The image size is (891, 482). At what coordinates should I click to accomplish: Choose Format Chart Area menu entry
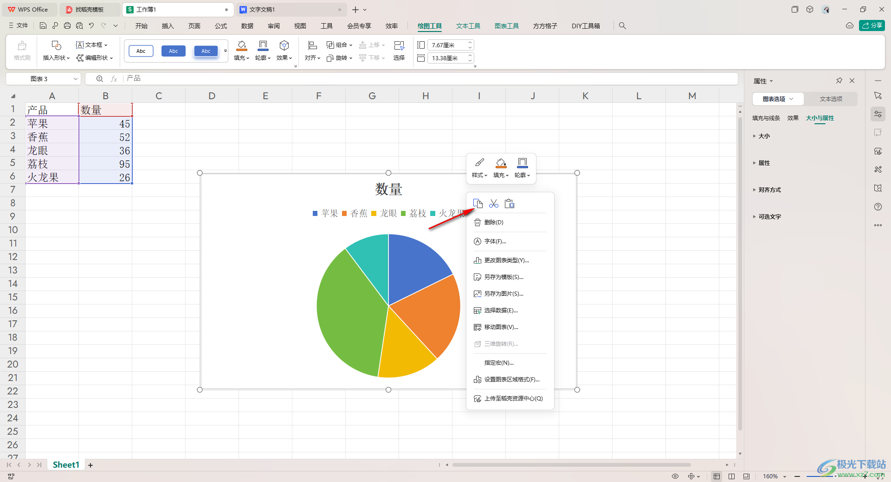coord(510,380)
